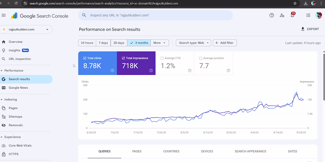Click the Add filter button
325x162 pixels.
[x=225, y=43]
